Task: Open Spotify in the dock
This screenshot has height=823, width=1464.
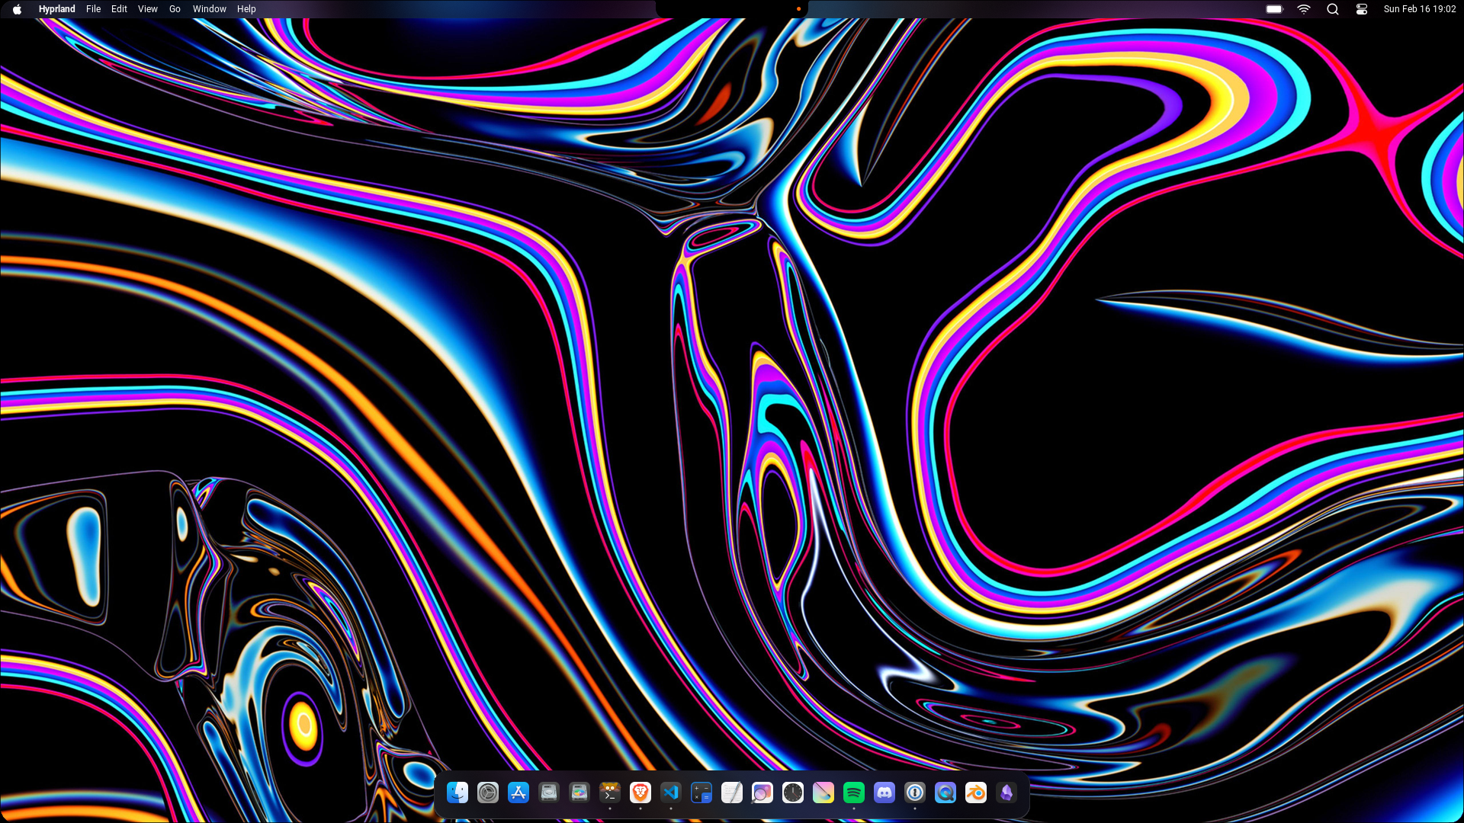Action: (x=854, y=793)
